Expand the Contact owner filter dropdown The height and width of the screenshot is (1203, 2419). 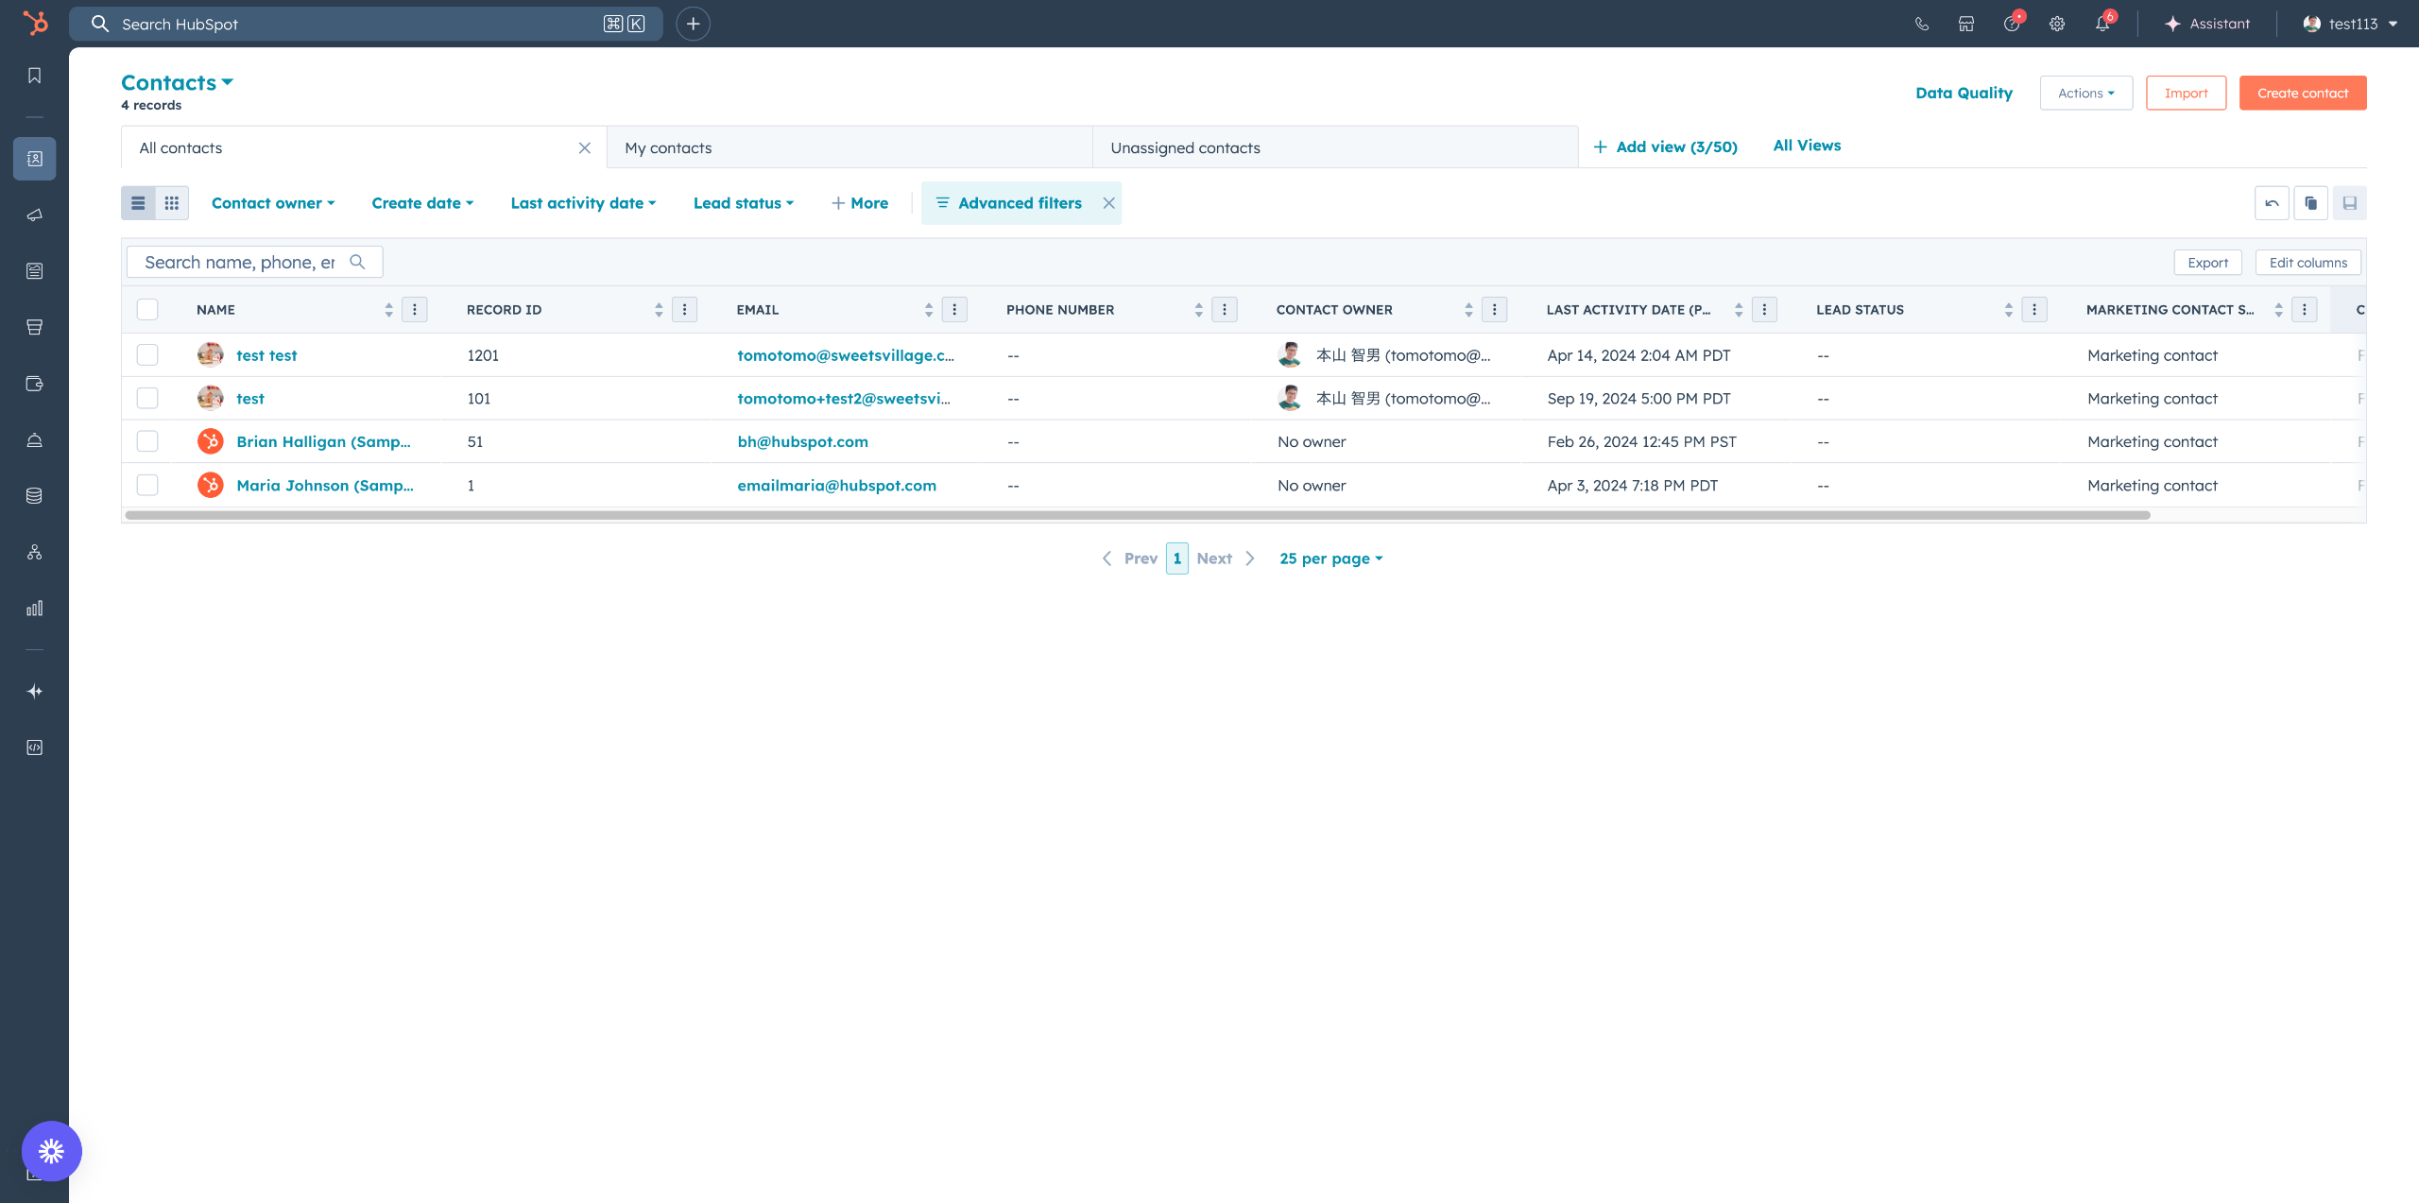click(x=273, y=203)
